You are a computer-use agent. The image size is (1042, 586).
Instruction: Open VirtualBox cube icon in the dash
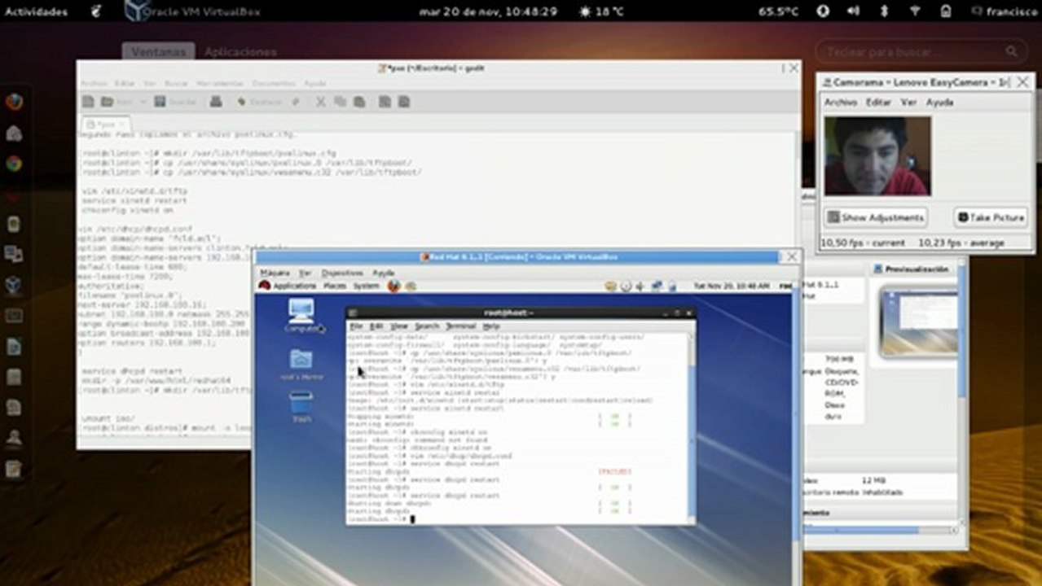click(14, 285)
